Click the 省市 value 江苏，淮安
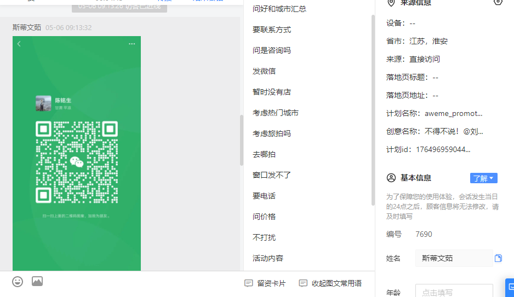The width and height of the screenshot is (514, 297). (x=429, y=41)
